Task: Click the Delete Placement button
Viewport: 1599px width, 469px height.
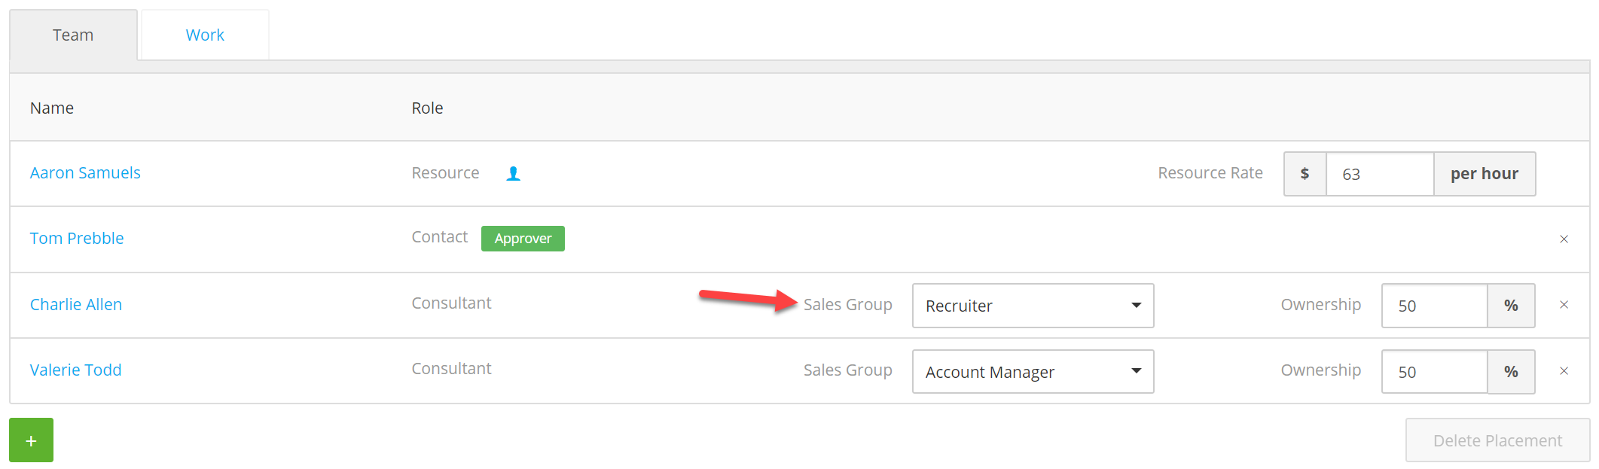Action: pyautogui.click(x=1497, y=440)
